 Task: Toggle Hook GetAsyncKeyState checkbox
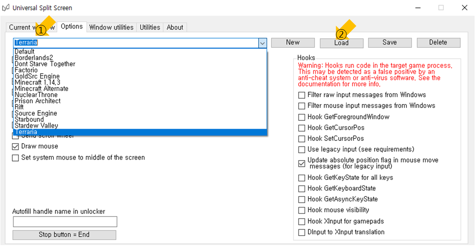[302, 200]
